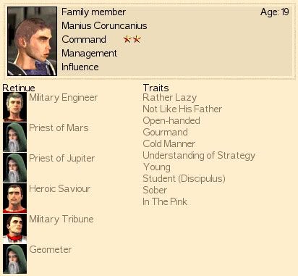Open the Student (Discipulus) trait

(184, 178)
